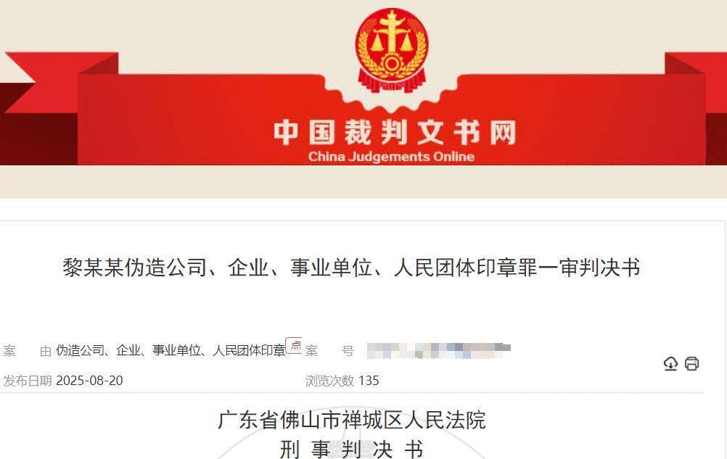Image resolution: width=727 pixels, height=459 pixels.
Task: Click the 案号 field label
Action: coord(329,351)
